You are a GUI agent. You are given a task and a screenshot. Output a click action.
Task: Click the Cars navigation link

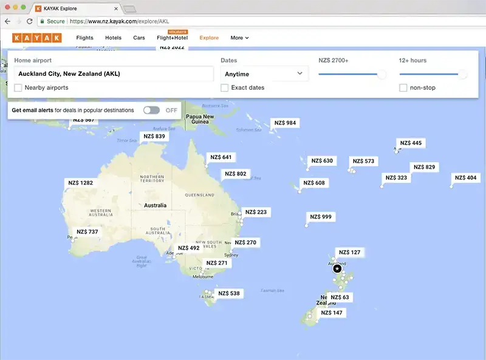pos(139,38)
